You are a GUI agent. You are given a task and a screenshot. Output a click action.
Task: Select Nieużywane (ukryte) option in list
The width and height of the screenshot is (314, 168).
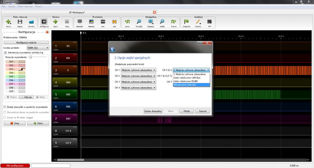(x=191, y=85)
